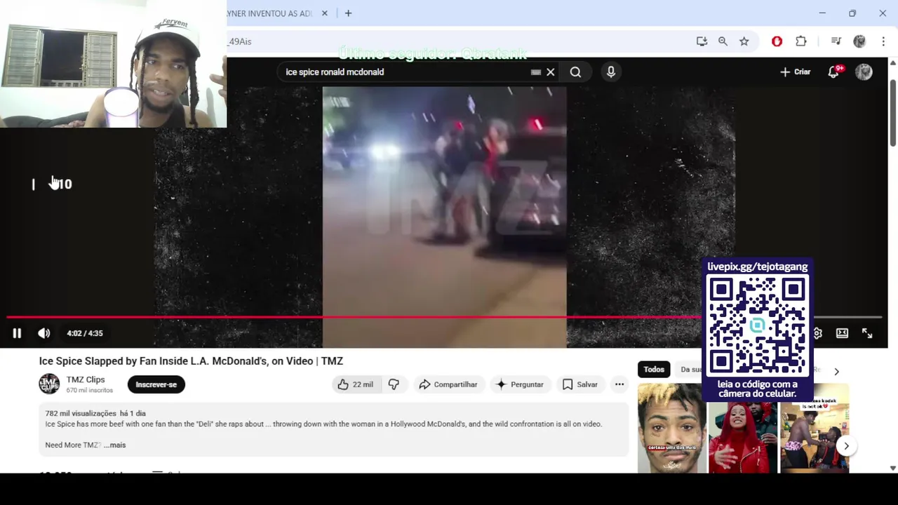The image size is (898, 505).
Task: Seek on the red video progress bar
Action: pyautogui.click(x=354, y=317)
